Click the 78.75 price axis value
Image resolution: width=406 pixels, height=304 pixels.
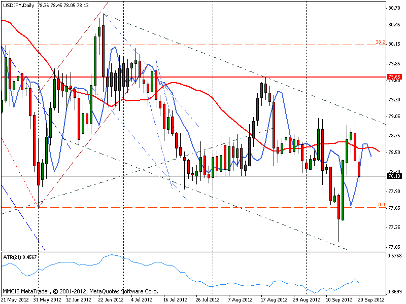pos(394,135)
